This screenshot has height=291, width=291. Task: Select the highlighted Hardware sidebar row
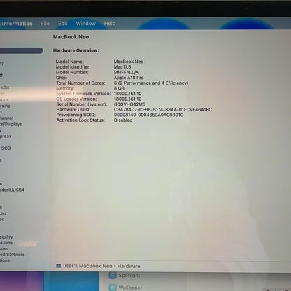pyautogui.click(x=21, y=50)
